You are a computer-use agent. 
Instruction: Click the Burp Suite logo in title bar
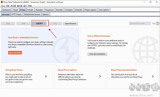[2, 2]
